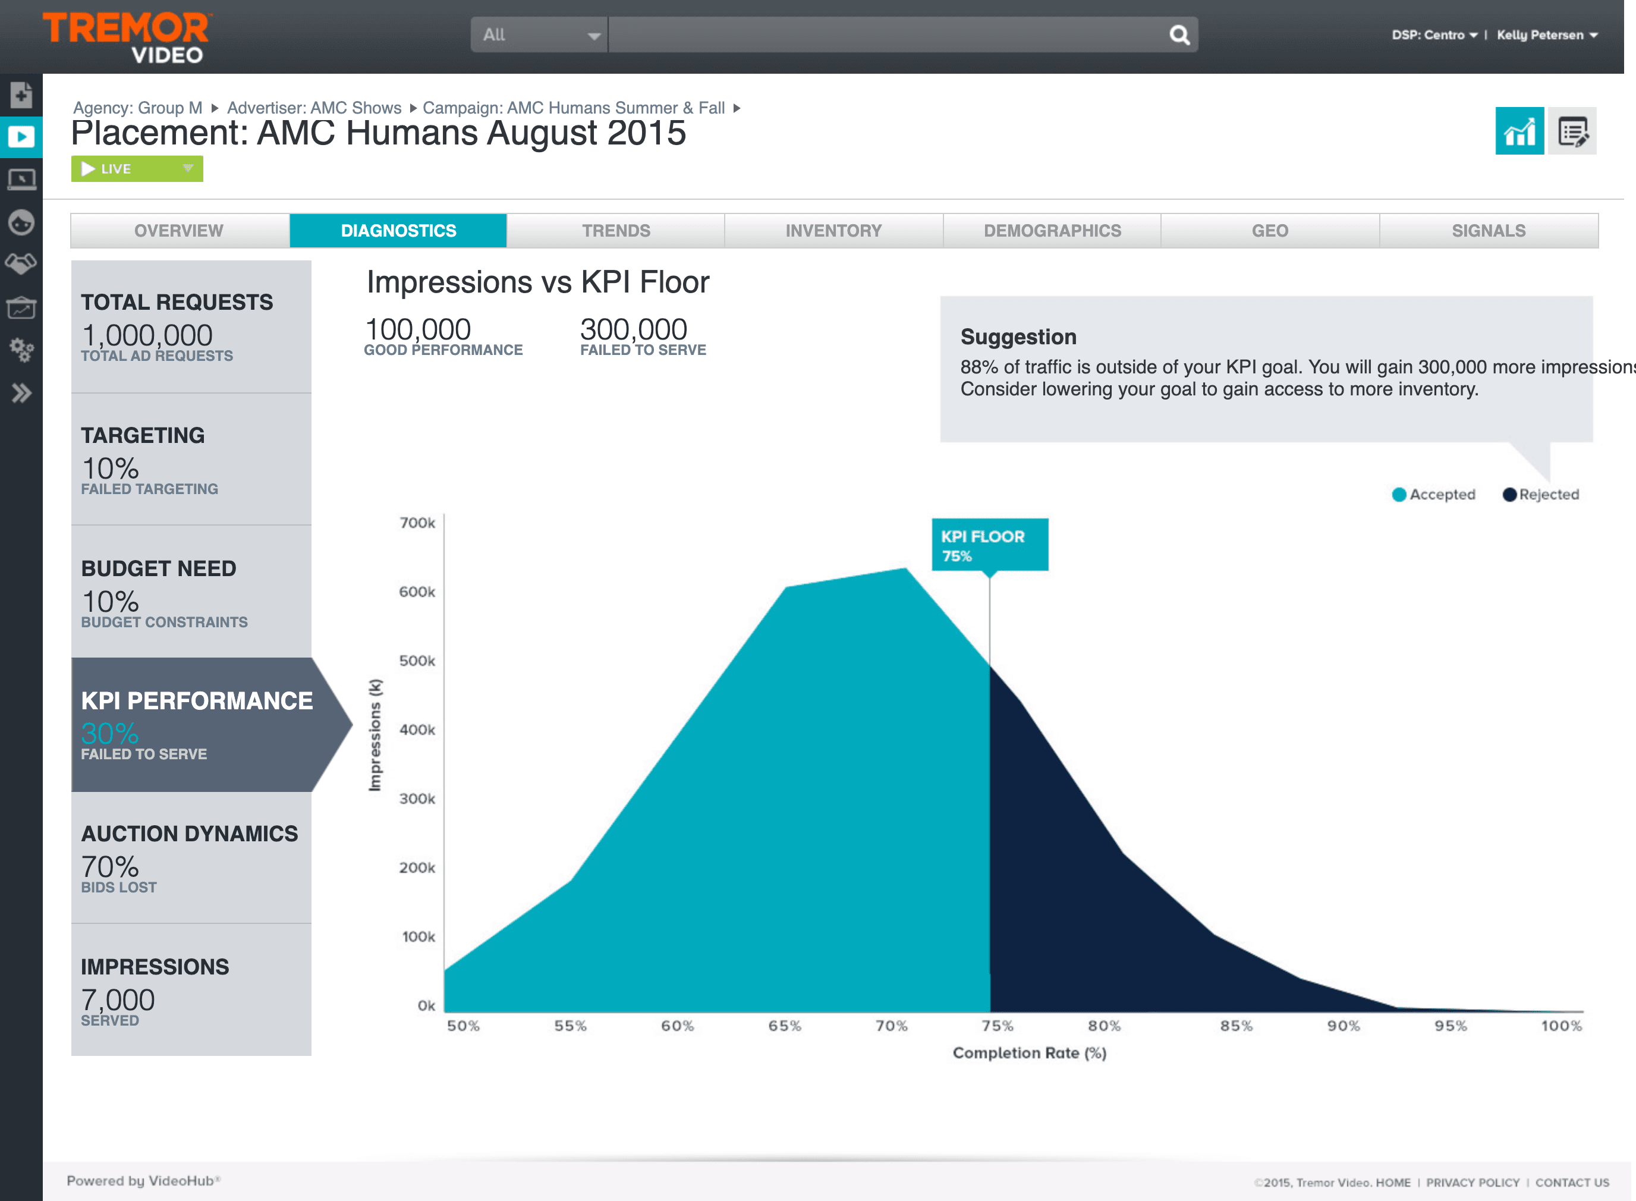Select the Impressions served panel
The width and height of the screenshot is (1636, 1201).
191,990
